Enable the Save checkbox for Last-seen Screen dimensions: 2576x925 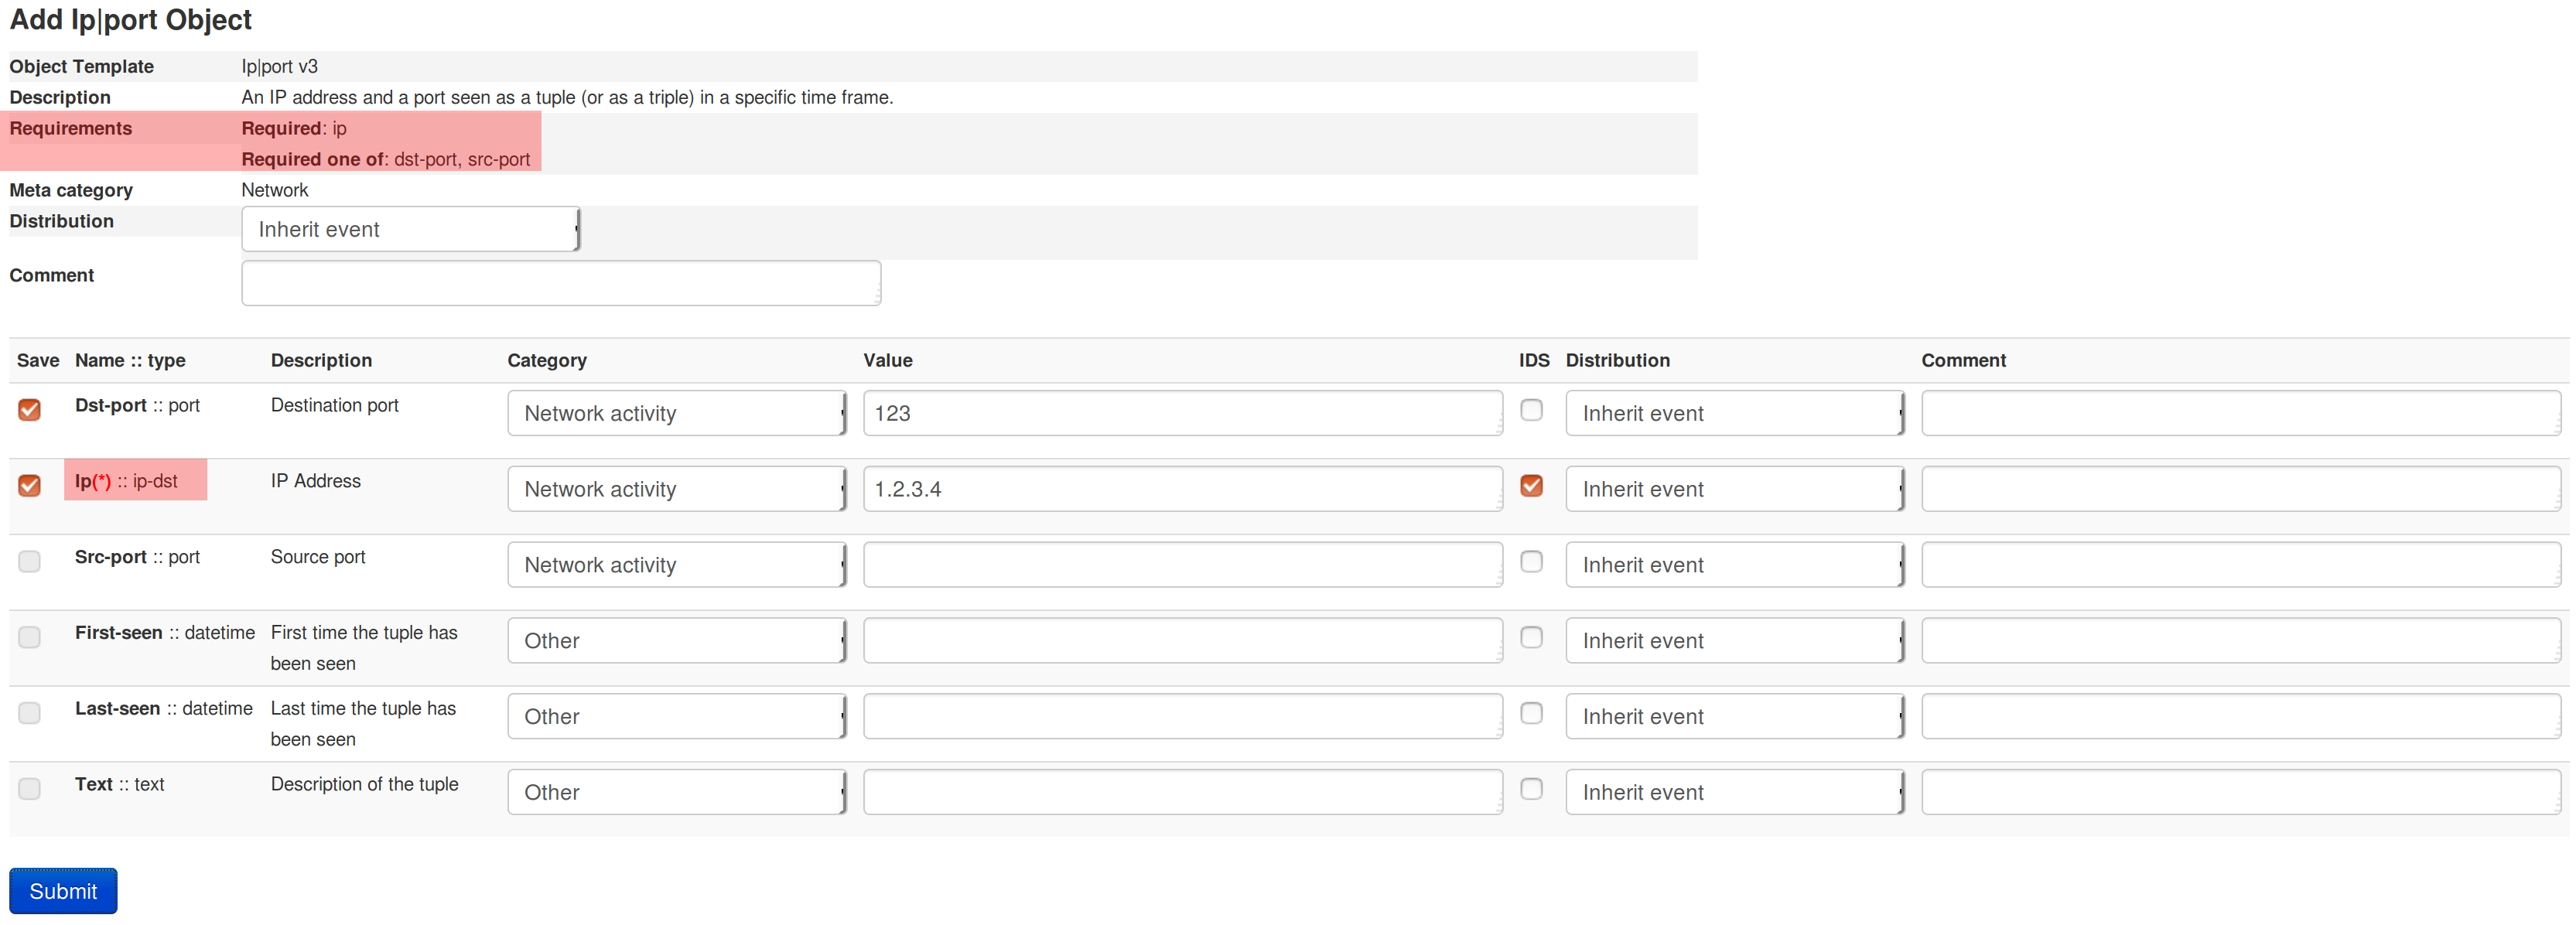[29, 713]
